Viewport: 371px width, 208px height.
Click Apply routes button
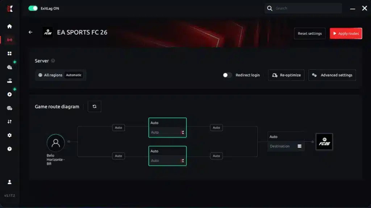(346, 34)
